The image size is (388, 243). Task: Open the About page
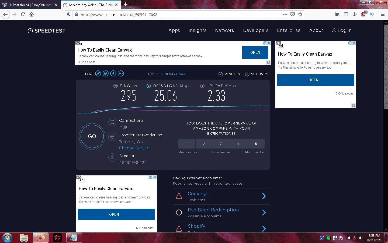tap(316, 31)
